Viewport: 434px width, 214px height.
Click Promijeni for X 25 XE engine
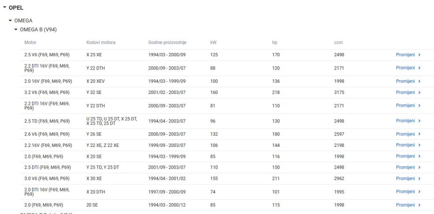point(408,55)
